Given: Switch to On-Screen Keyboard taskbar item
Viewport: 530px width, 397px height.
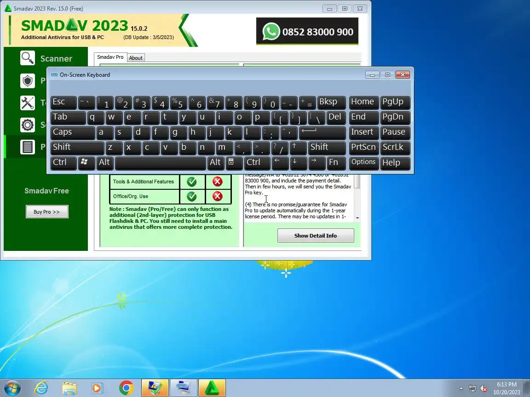Looking at the screenshot, I should [x=184, y=388].
